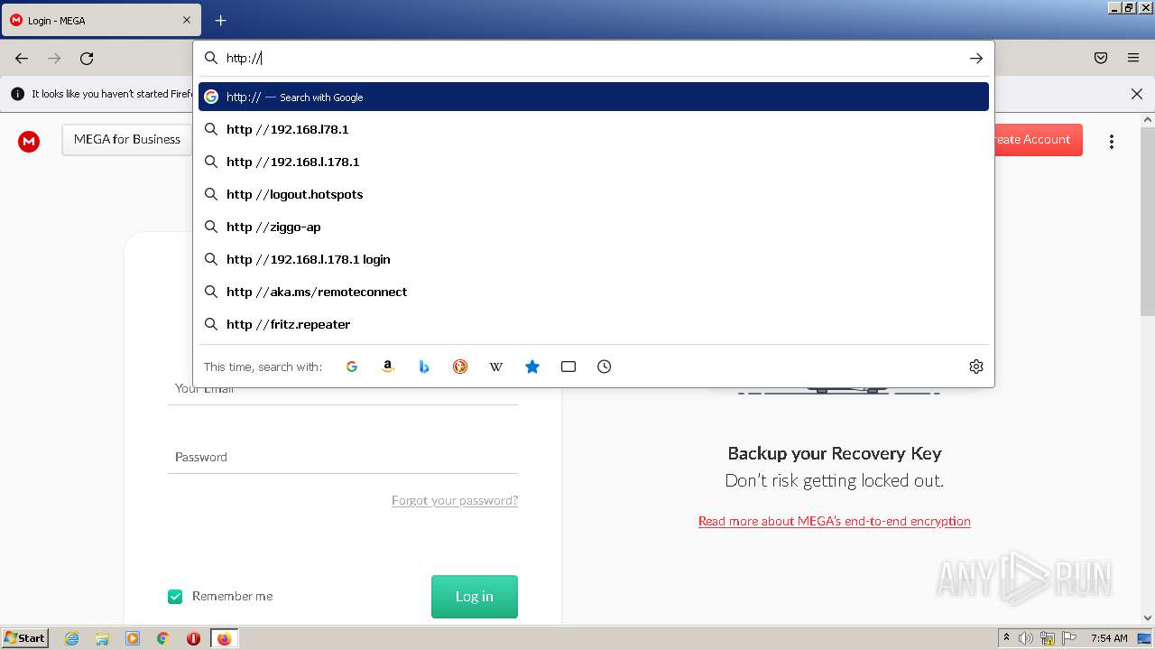
Task: Launch Chrome from taskbar
Action: pyautogui.click(x=163, y=638)
